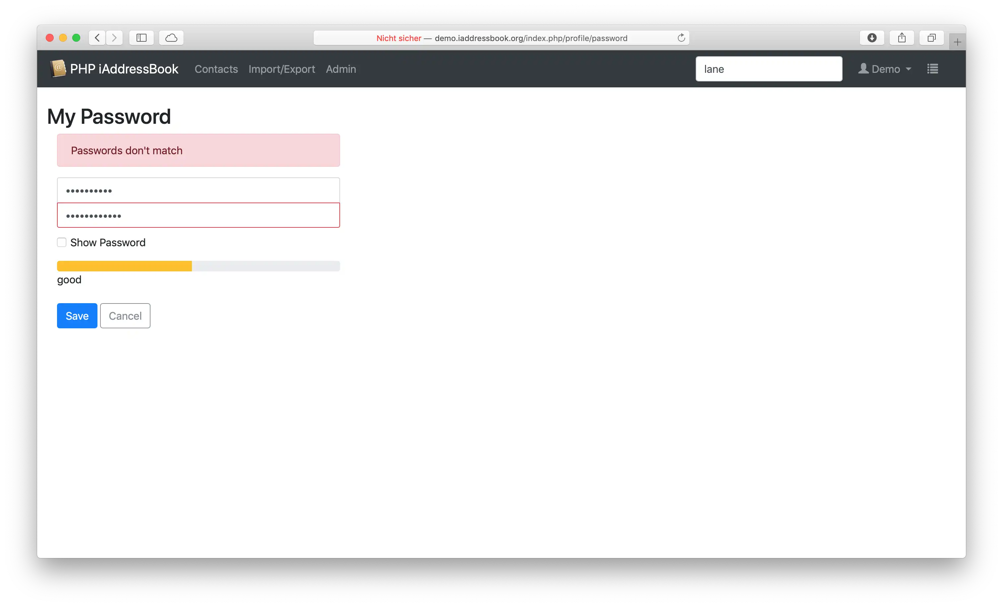Click the browser share/export icon
The image size is (1003, 607).
[x=901, y=37]
